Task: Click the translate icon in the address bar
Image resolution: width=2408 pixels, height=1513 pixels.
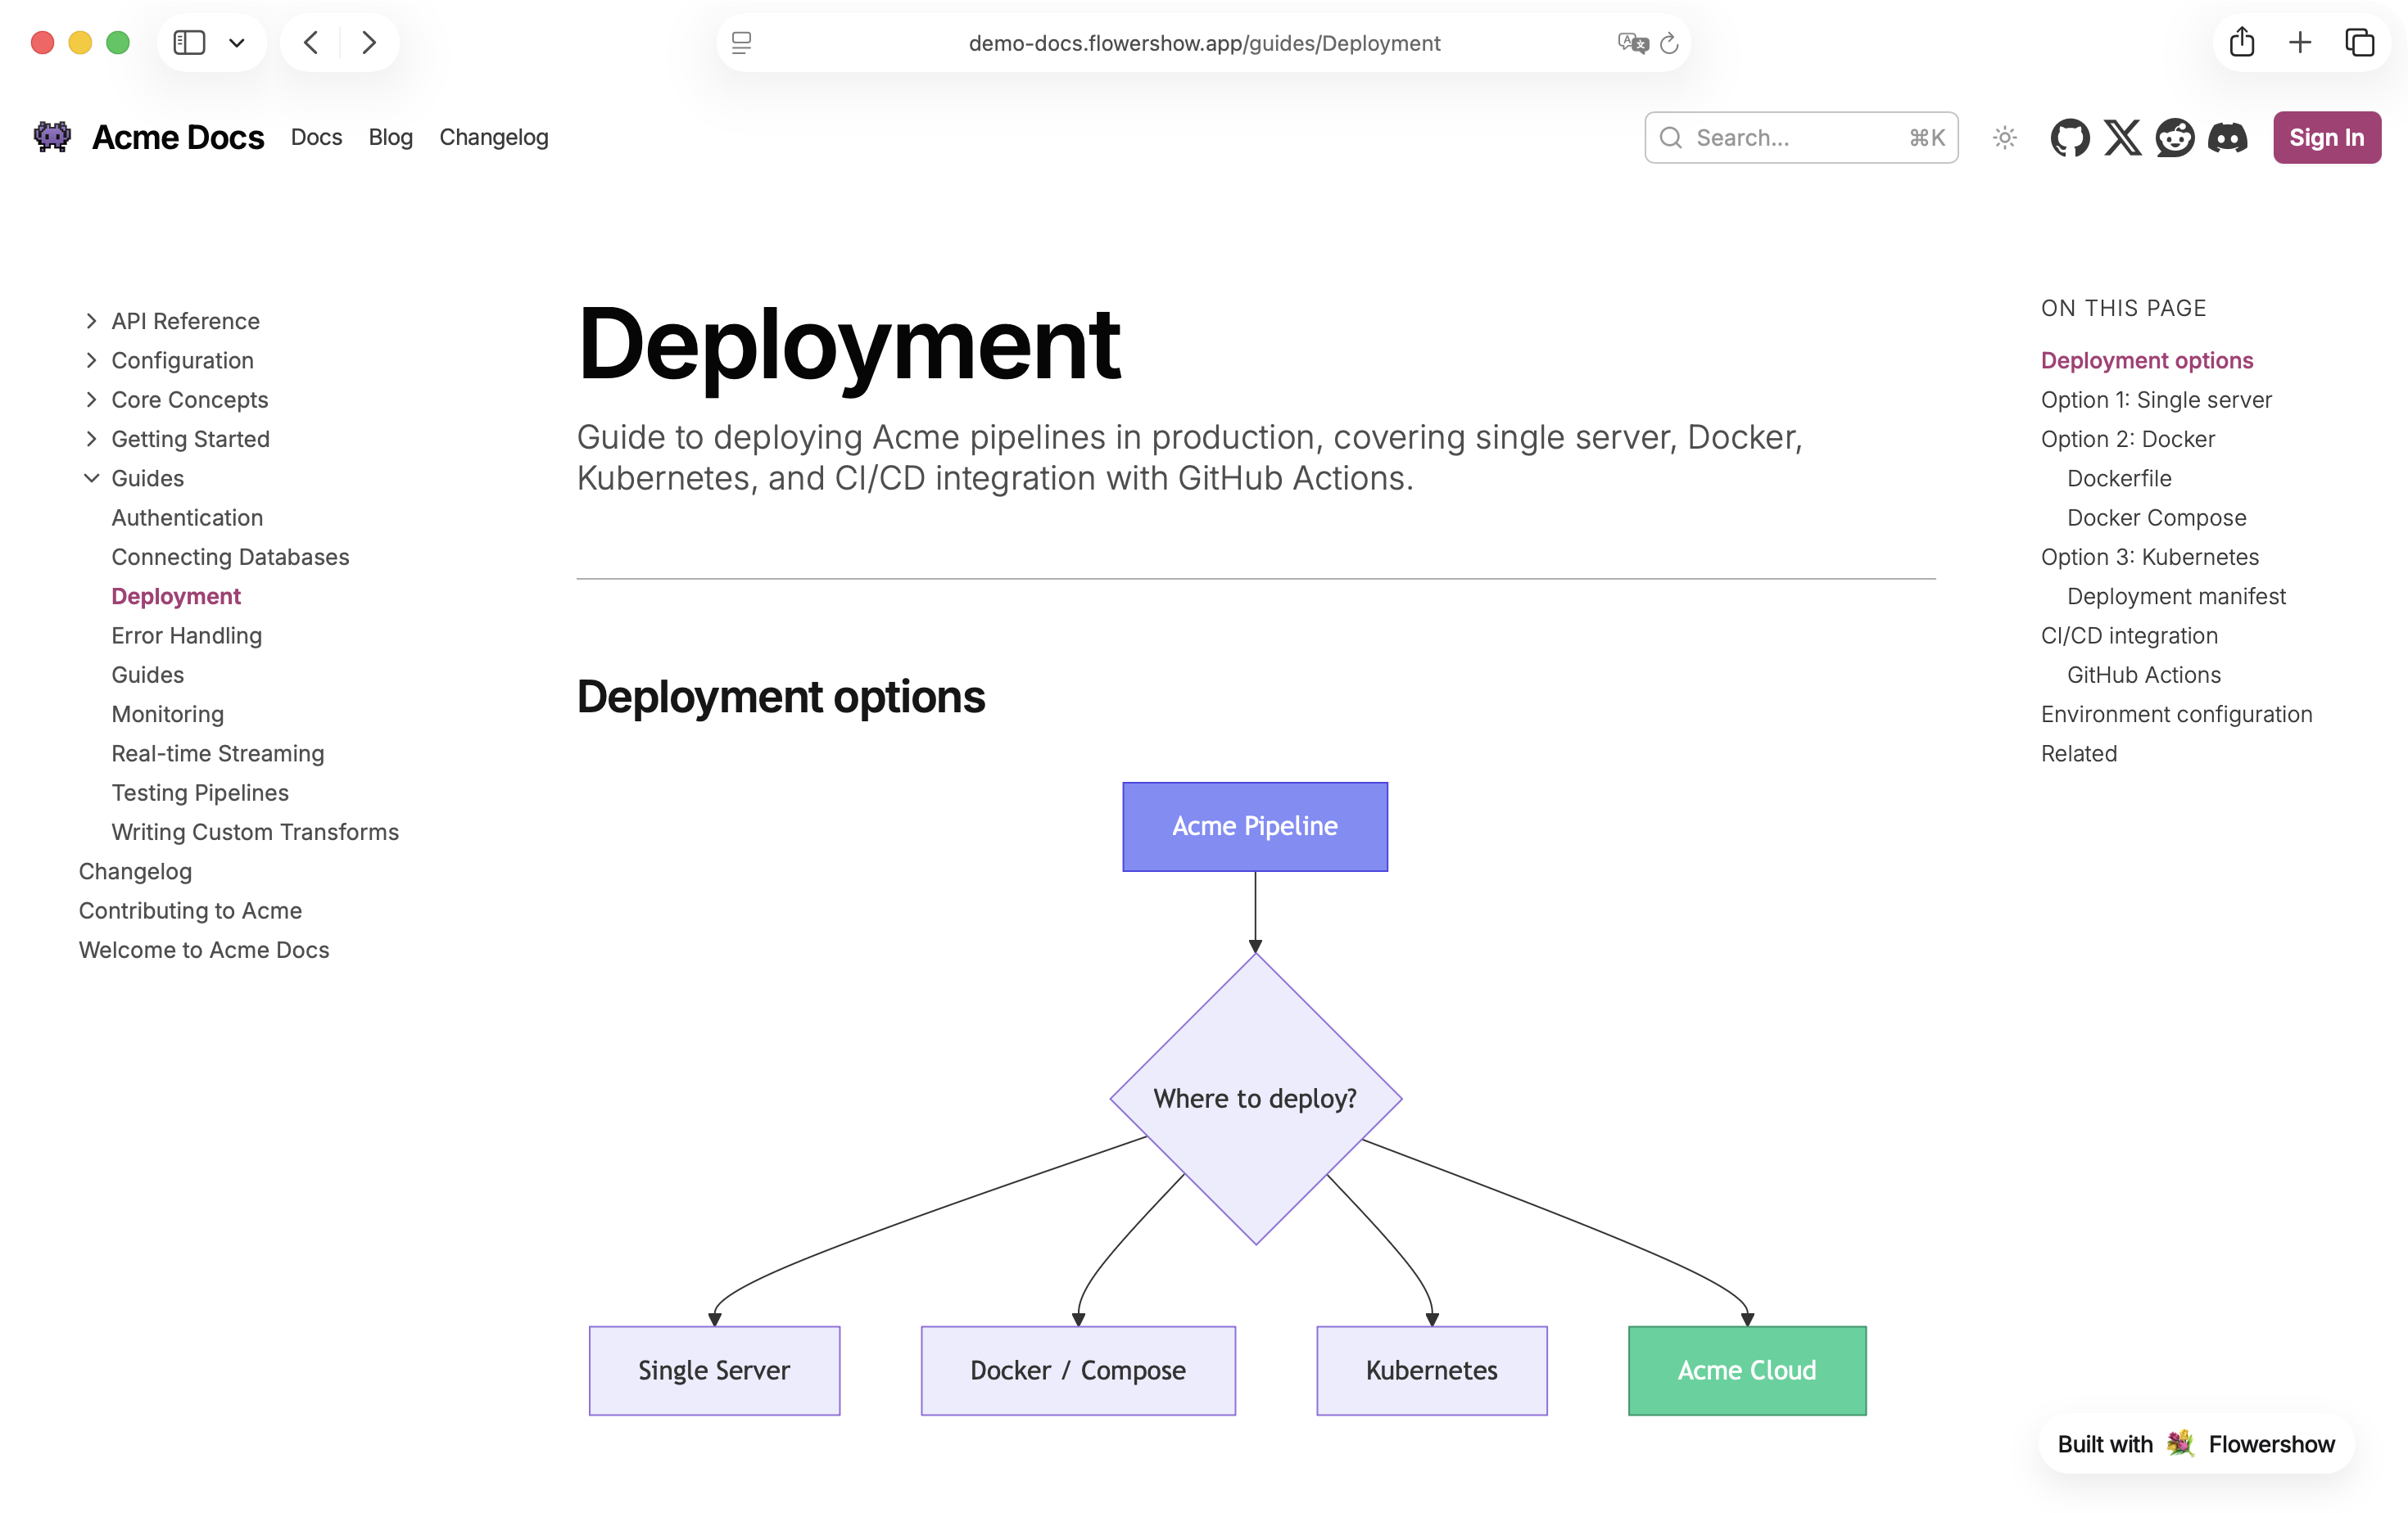Action: tap(1632, 44)
